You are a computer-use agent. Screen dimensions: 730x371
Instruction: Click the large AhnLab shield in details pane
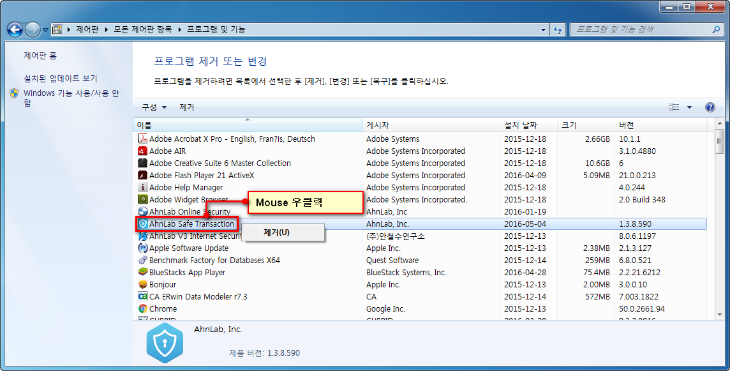[165, 343]
